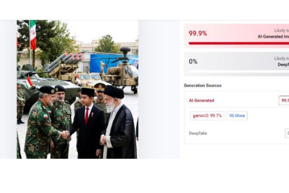This screenshot has height=193, width=289.
Task: Click the red necktie of the man in the black suit
Action: pos(87,116)
